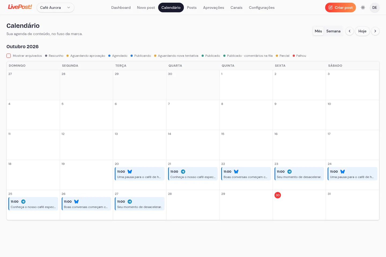This screenshot has height=257, width=386.
Task: Open the Posts tab
Action: (192, 7)
